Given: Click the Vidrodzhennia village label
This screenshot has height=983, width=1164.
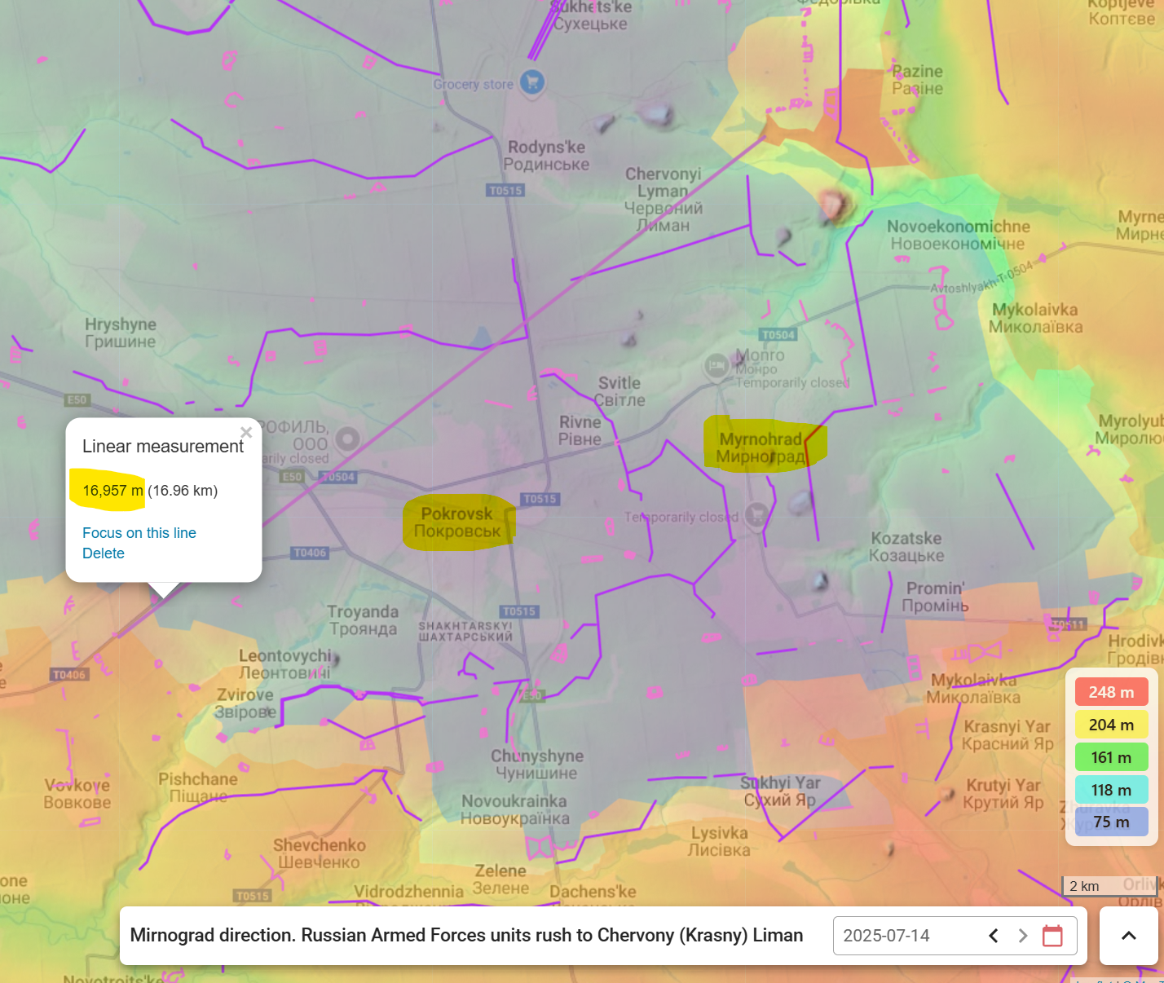Looking at the screenshot, I should 409,892.
